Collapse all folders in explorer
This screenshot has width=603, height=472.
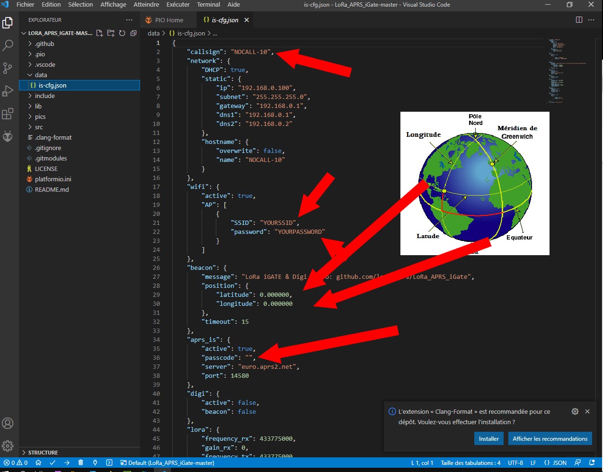click(133, 33)
